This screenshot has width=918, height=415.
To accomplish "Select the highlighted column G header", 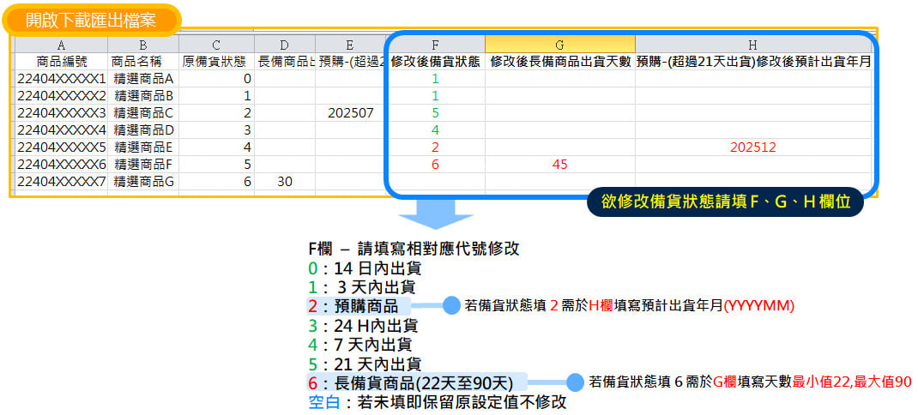I will [559, 45].
